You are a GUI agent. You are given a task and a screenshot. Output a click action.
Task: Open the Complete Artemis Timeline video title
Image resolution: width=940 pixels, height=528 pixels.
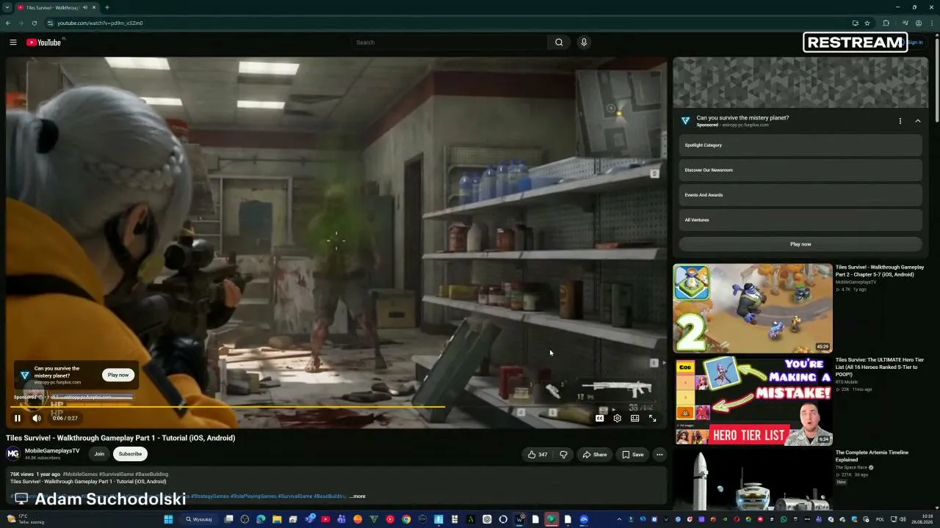point(872,456)
